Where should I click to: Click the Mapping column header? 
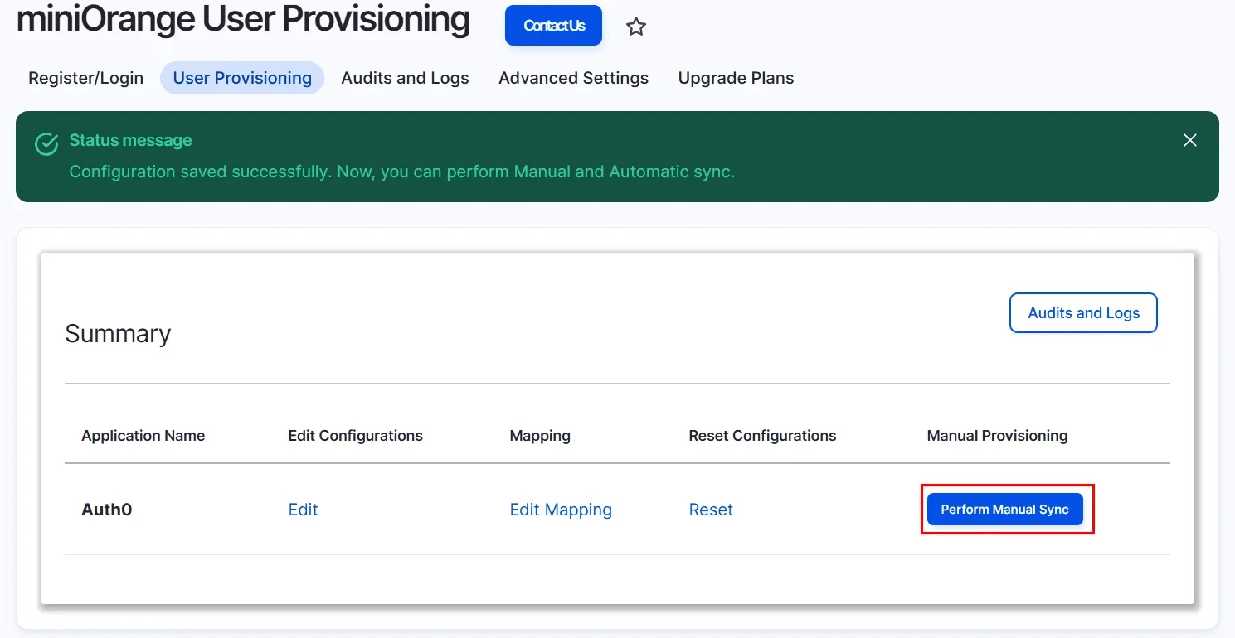[x=540, y=436]
